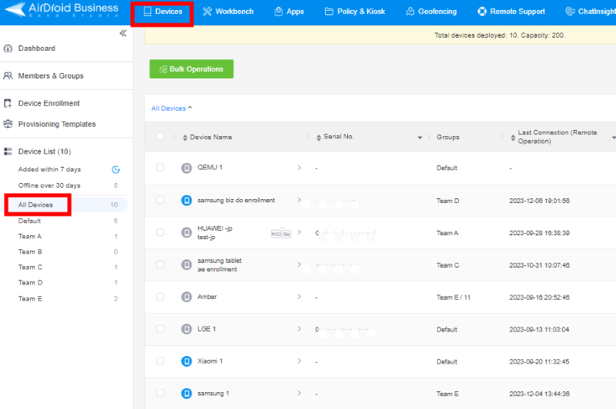Click the Device List icon in the sidebar
The width and height of the screenshot is (616, 409).
[x=8, y=151]
